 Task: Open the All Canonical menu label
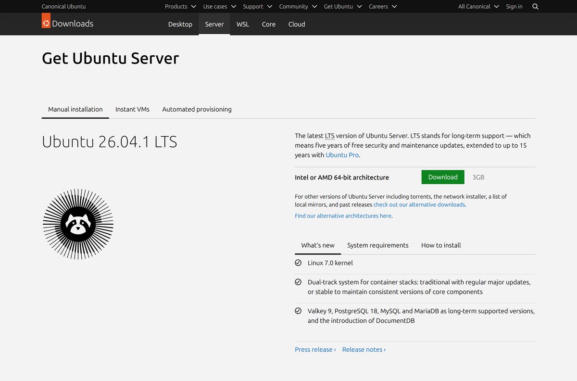(x=474, y=7)
